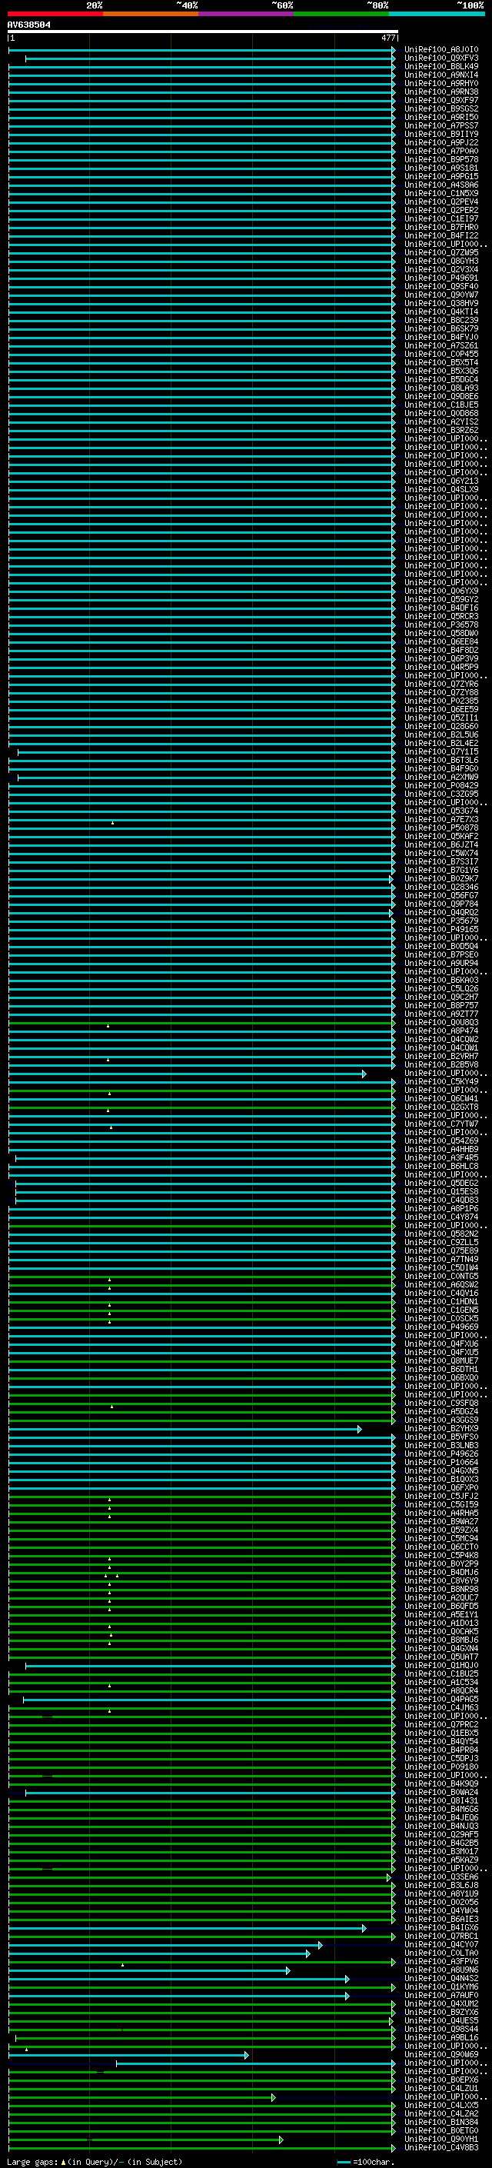Open the UniRef100_A9PG15 entry
This screenshot has height=2168, width=492.
(441, 176)
